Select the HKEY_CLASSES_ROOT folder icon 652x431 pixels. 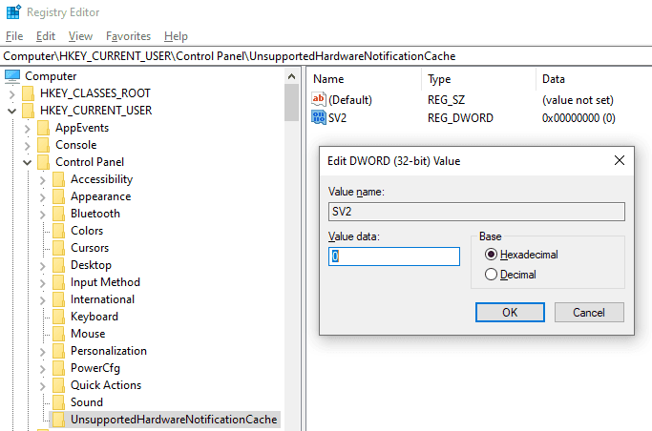29,93
